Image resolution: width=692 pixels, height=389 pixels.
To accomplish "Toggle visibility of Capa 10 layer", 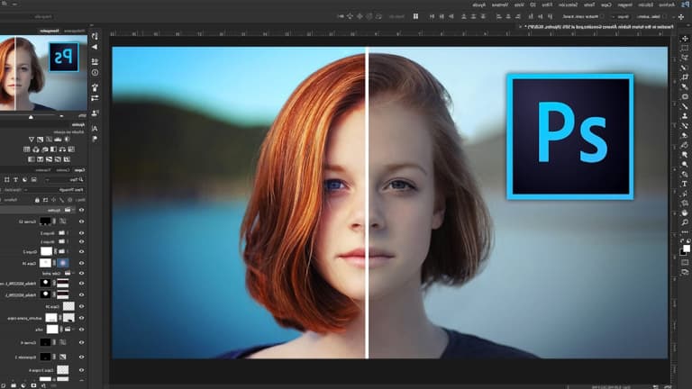I will coord(81,306).
